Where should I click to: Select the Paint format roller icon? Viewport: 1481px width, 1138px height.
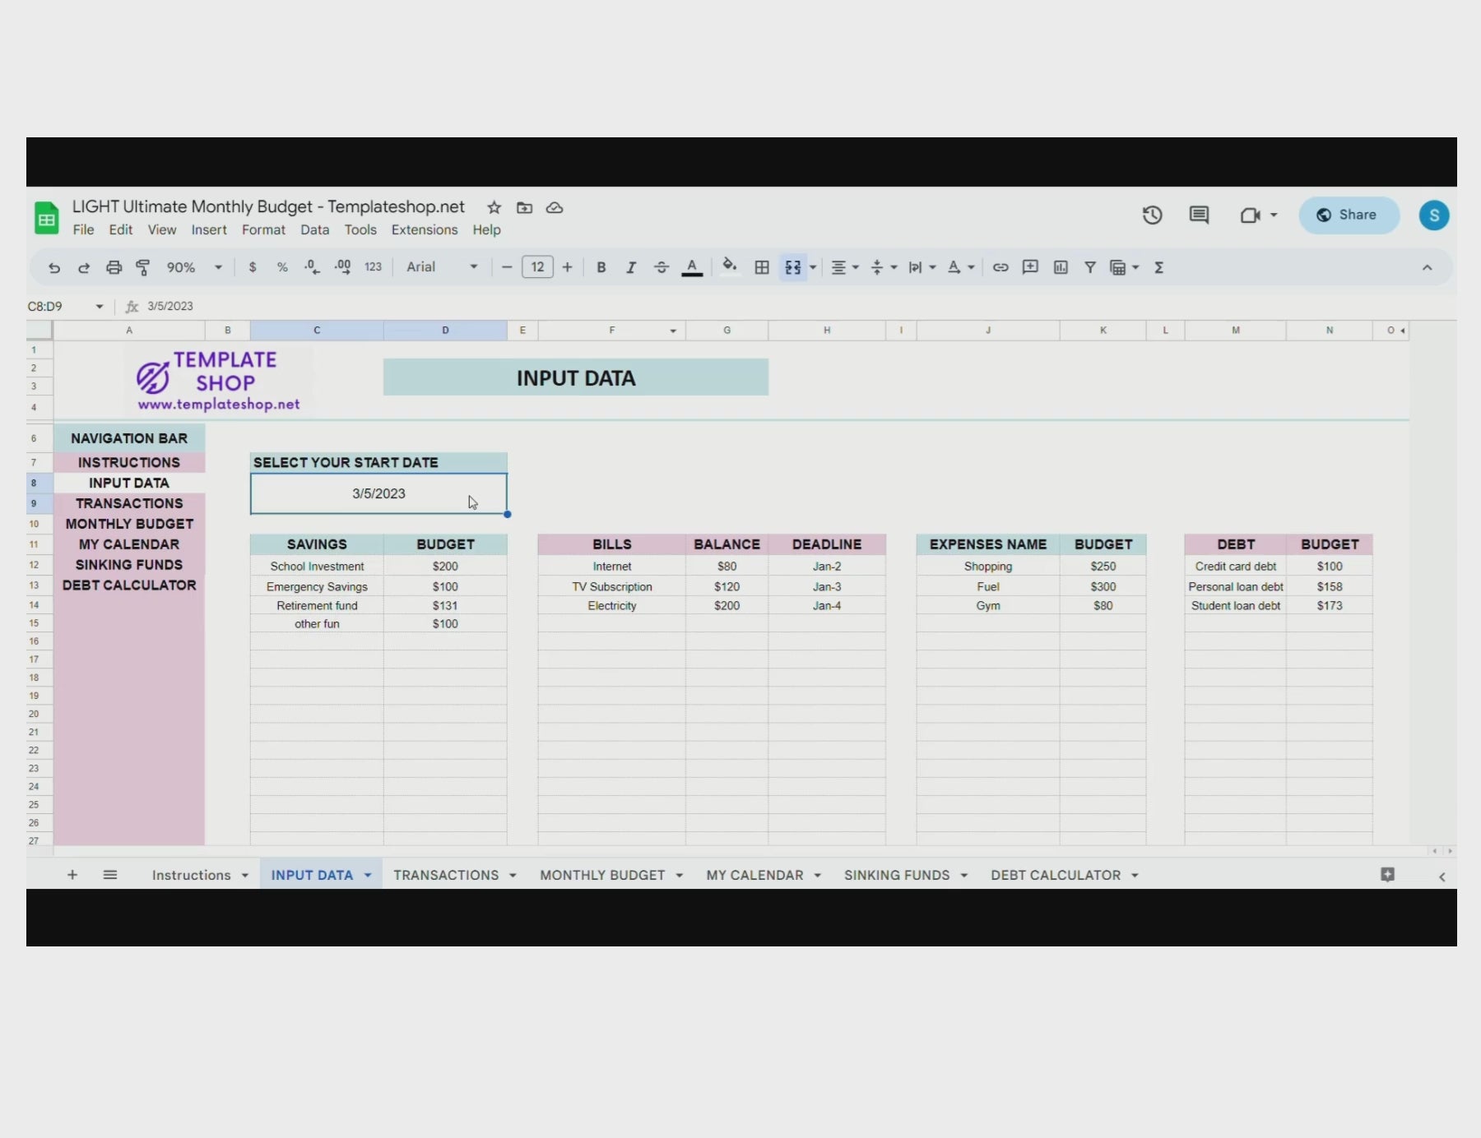click(143, 267)
